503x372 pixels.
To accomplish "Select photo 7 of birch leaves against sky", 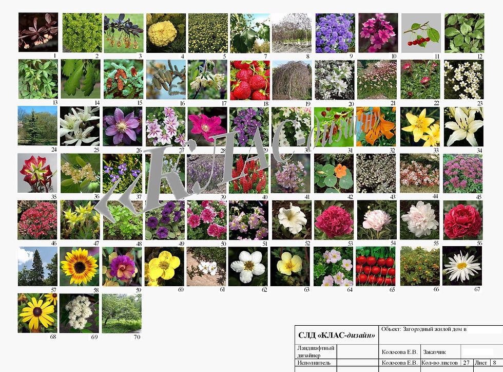I will click(250, 33).
